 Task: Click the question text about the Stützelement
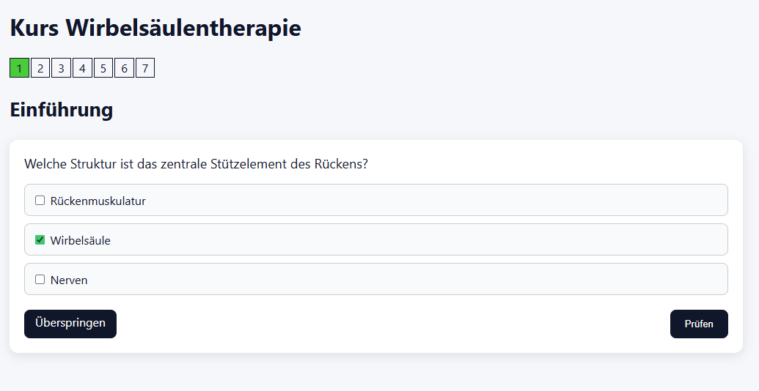(196, 164)
